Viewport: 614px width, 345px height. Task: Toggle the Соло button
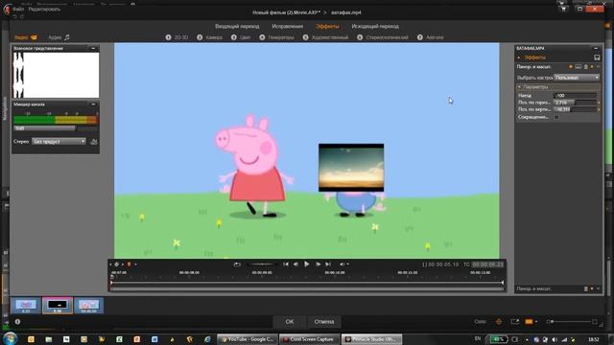(480, 322)
